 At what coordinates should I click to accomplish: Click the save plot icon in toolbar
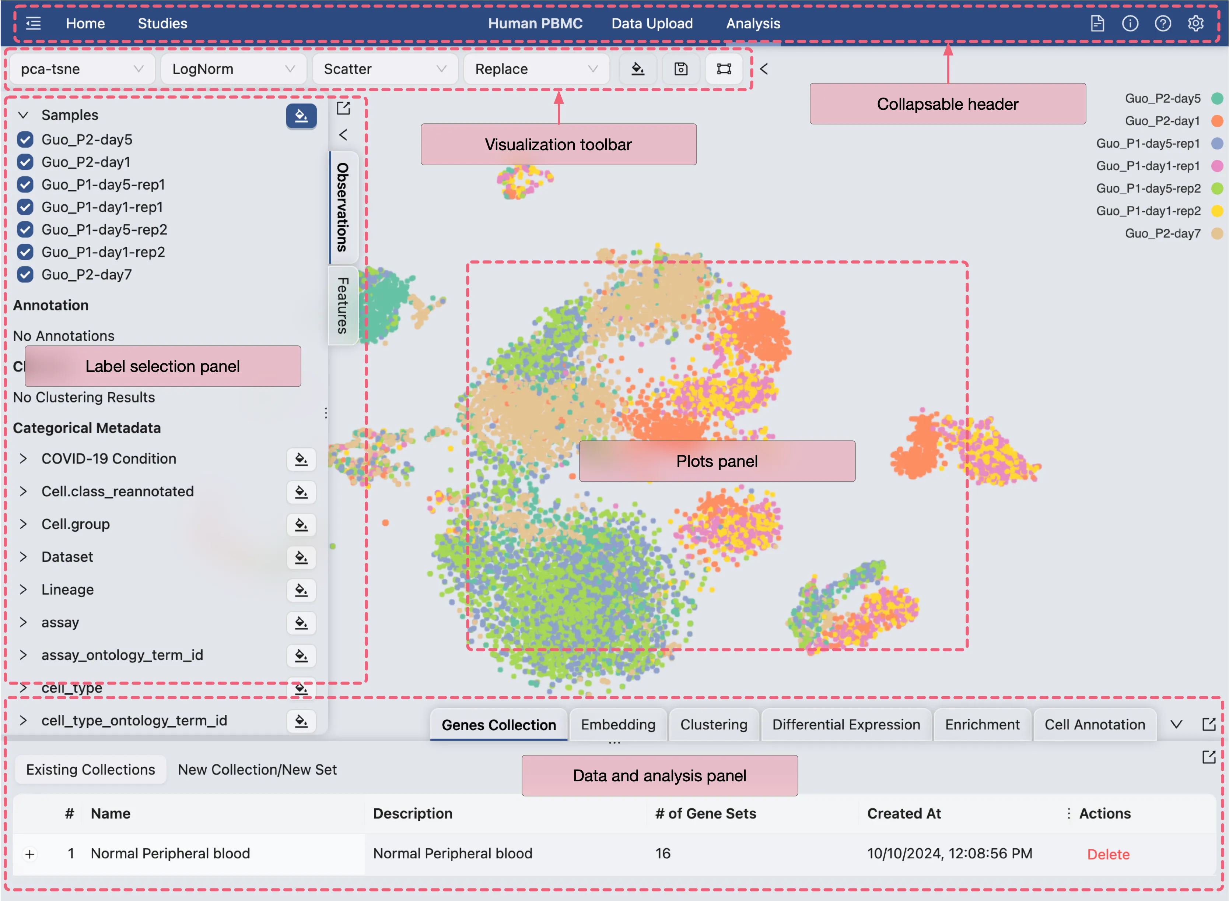[x=680, y=69]
